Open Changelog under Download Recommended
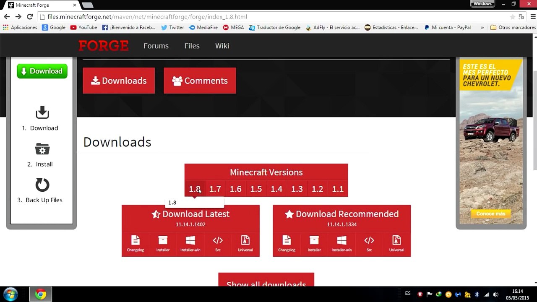537x302 pixels. (287, 244)
